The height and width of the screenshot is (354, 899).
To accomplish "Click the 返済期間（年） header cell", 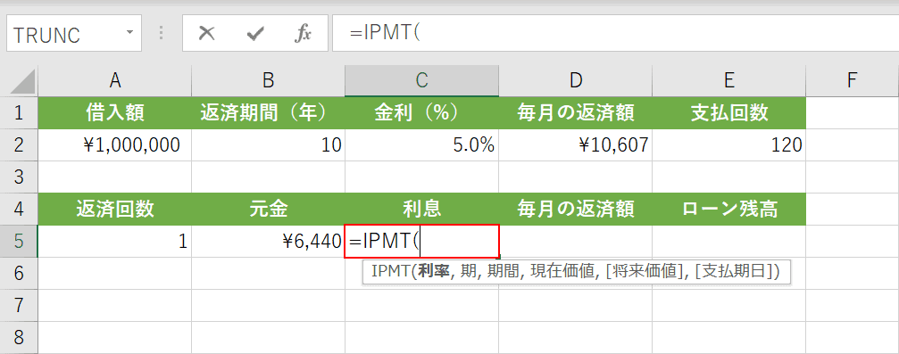I will (269, 113).
